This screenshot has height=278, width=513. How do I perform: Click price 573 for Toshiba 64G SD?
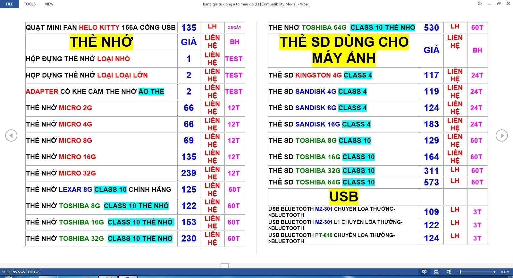431,183
